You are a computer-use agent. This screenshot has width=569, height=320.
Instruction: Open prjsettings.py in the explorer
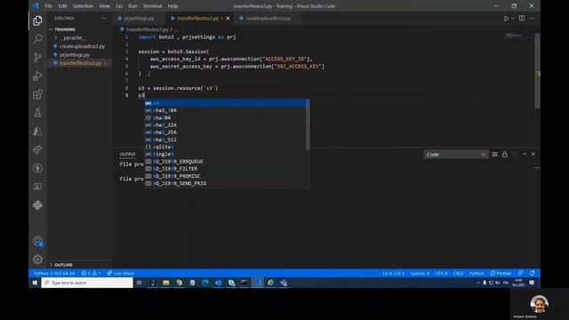coord(75,55)
